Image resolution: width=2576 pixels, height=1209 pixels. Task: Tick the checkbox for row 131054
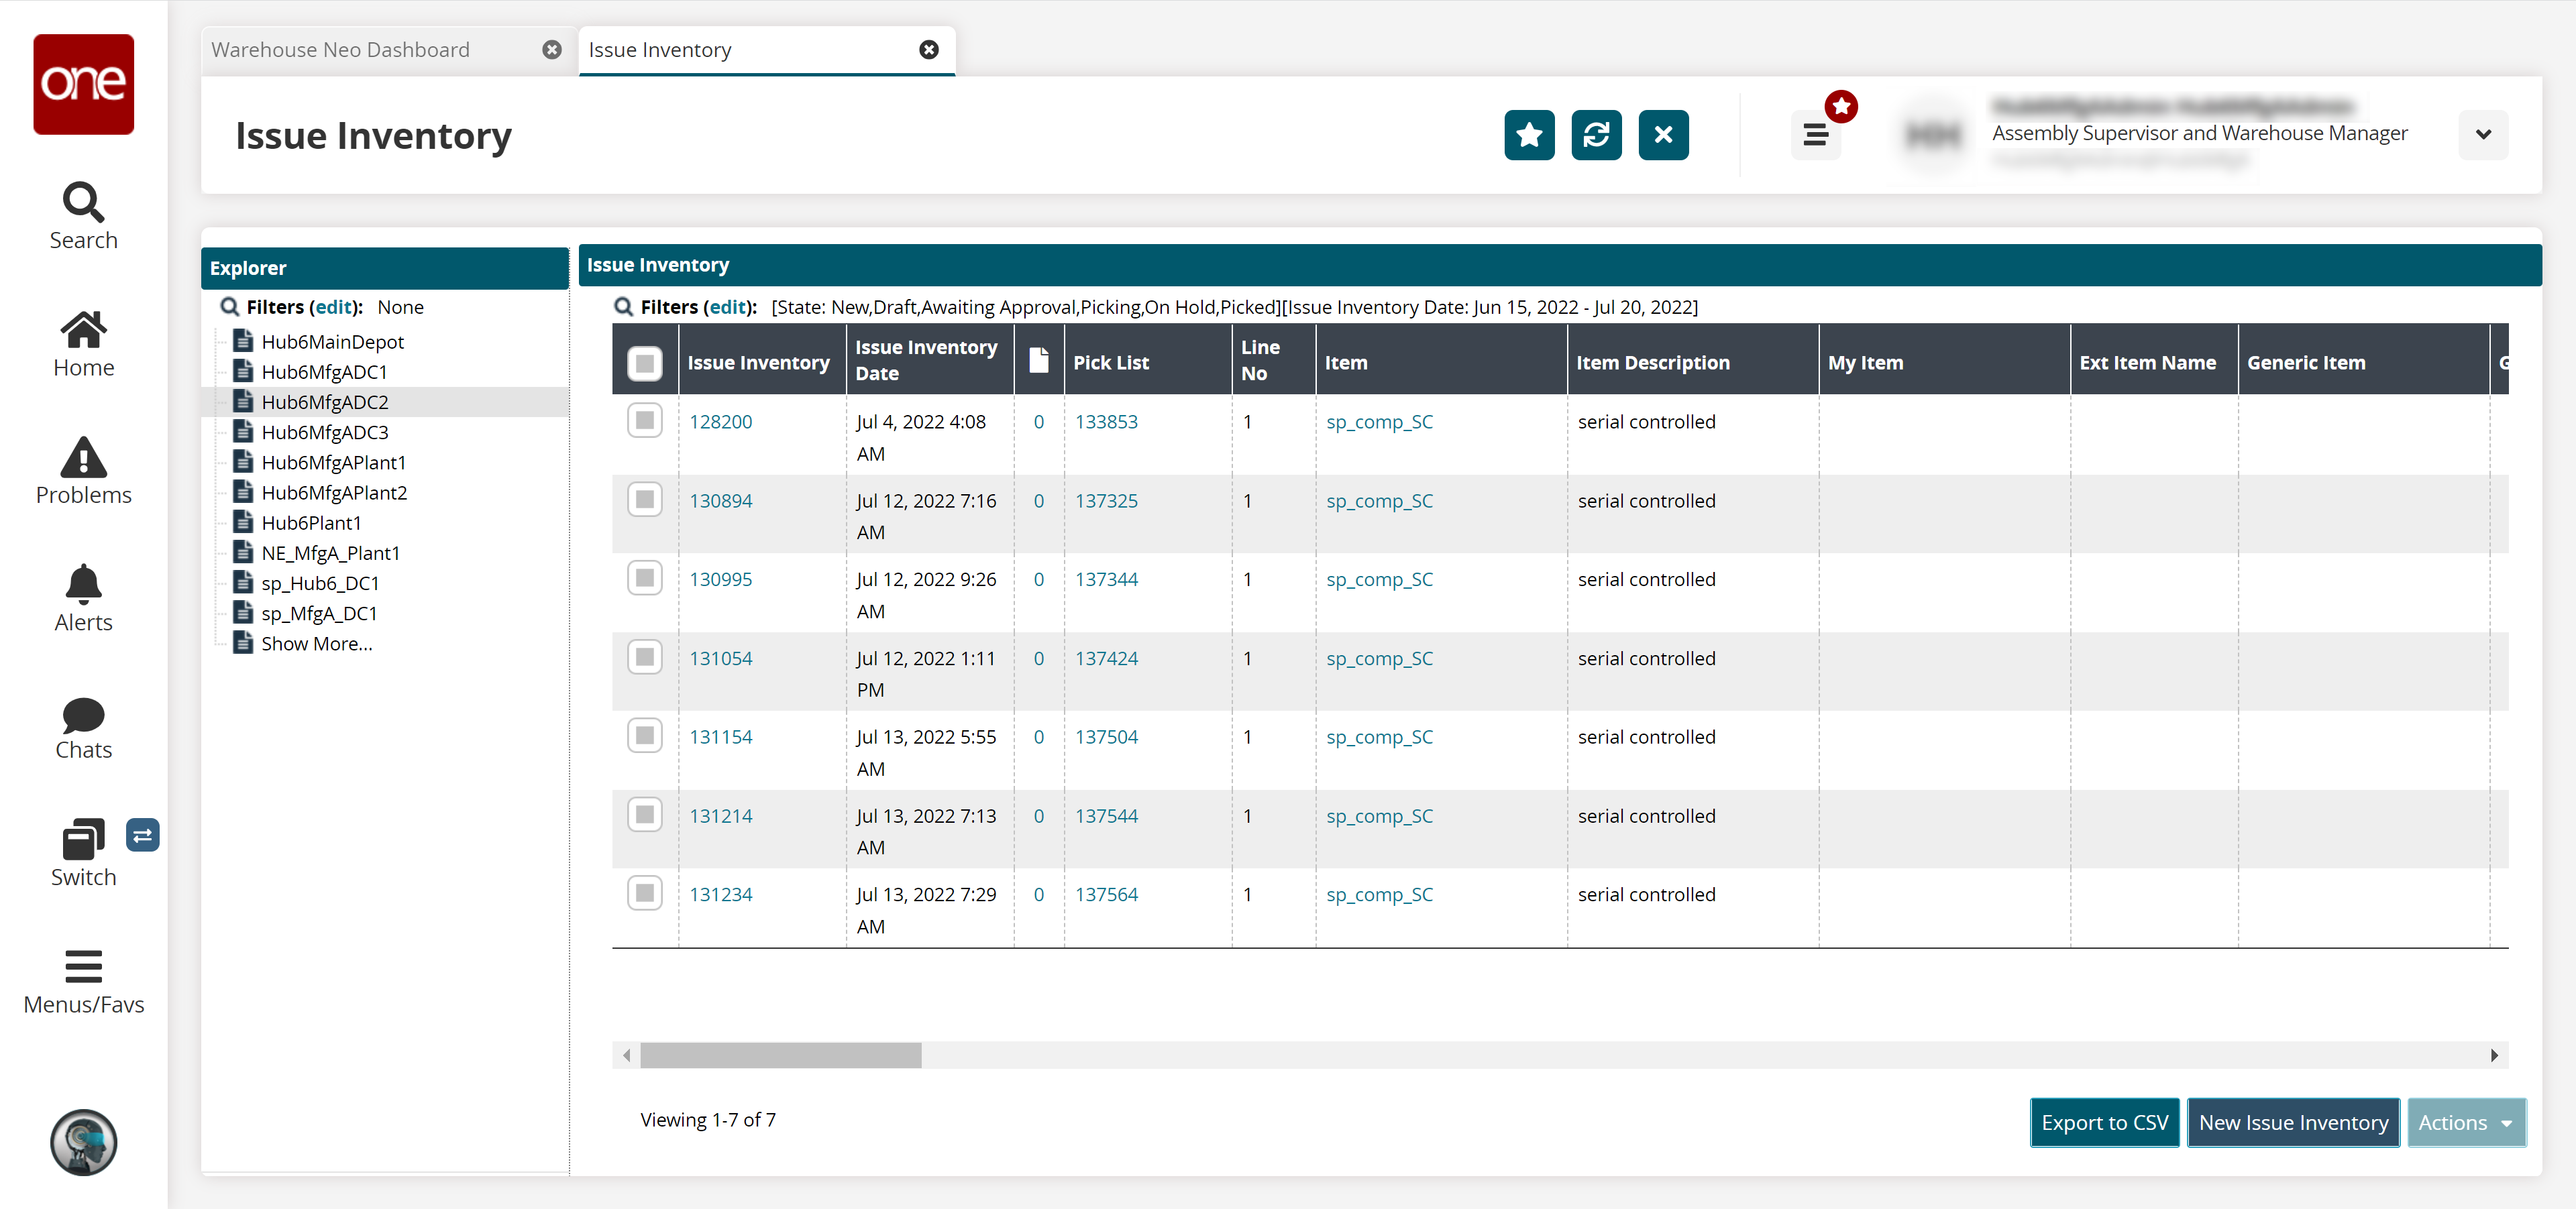point(645,657)
